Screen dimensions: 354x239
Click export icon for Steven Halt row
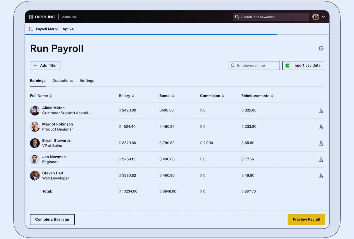click(321, 175)
